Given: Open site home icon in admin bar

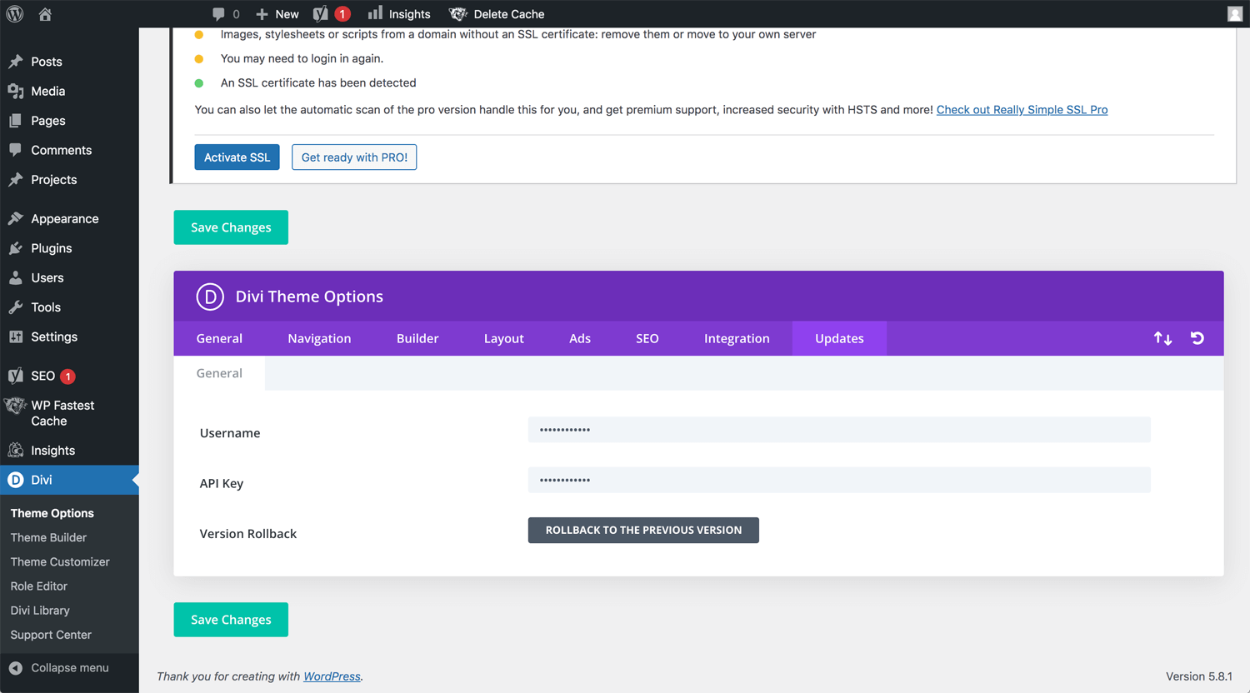Looking at the screenshot, I should [x=45, y=14].
